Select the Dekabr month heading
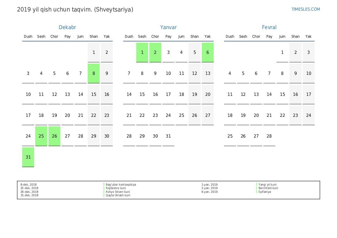337x238 pixels. (x=67, y=27)
